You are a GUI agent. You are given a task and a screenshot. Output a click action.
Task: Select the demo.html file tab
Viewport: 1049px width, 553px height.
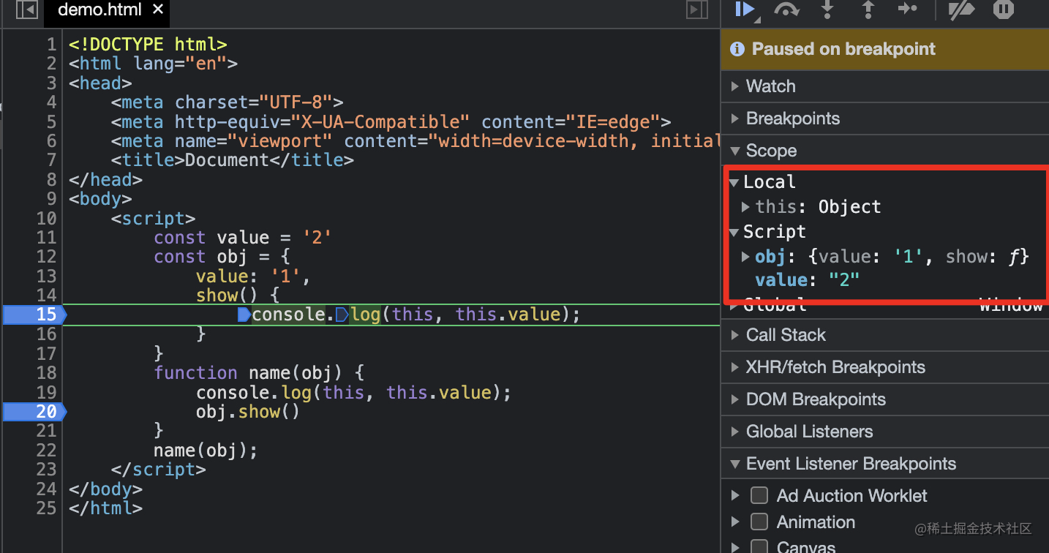point(99,10)
